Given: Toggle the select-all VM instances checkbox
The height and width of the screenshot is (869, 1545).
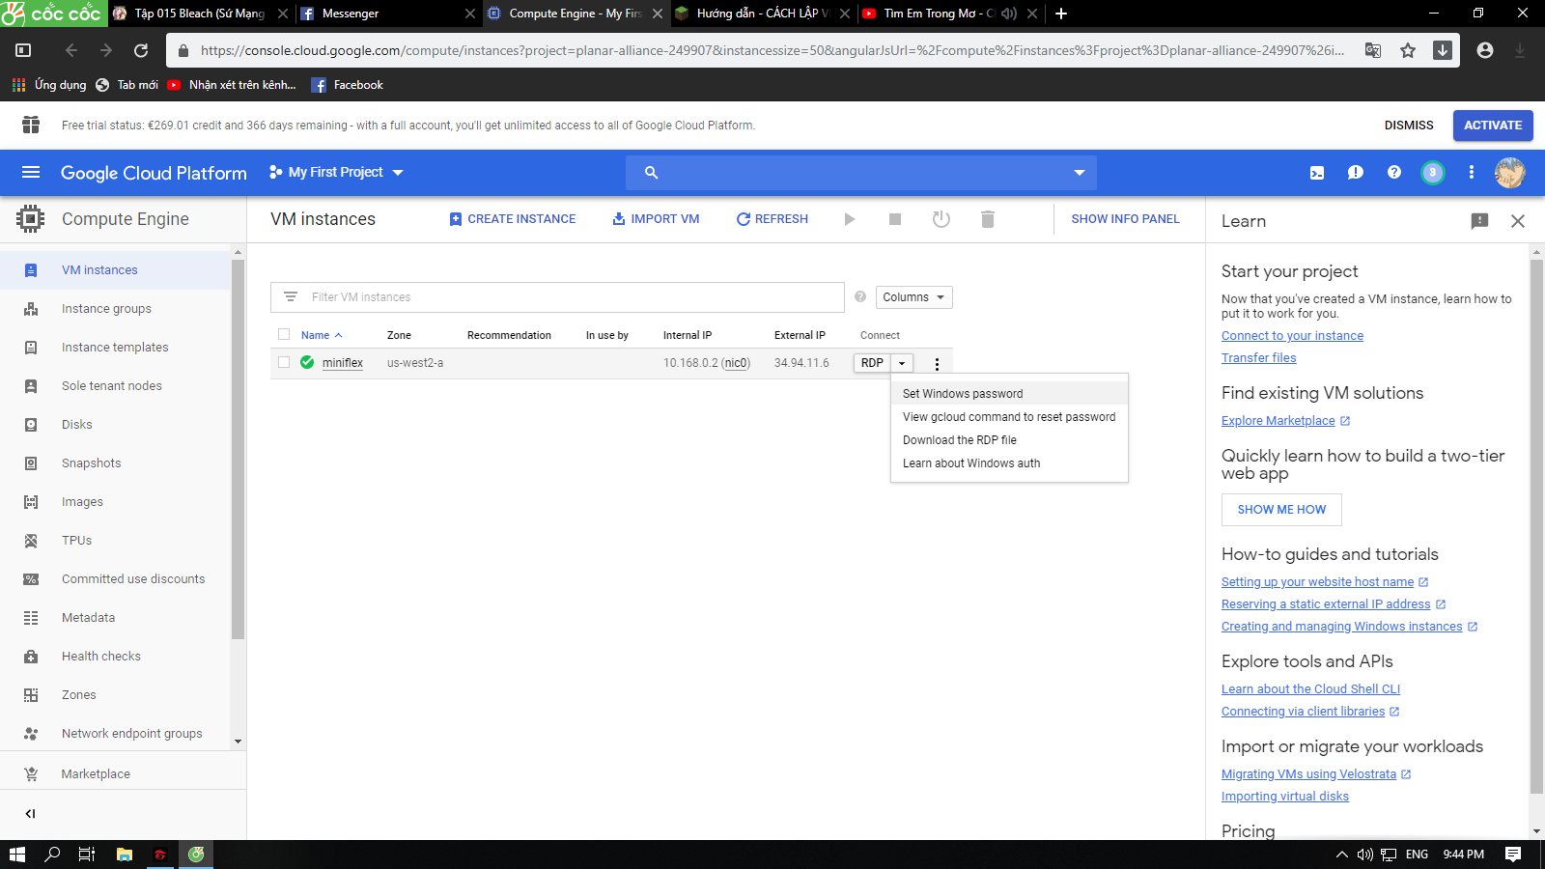Looking at the screenshot, I should click(284, 334).
